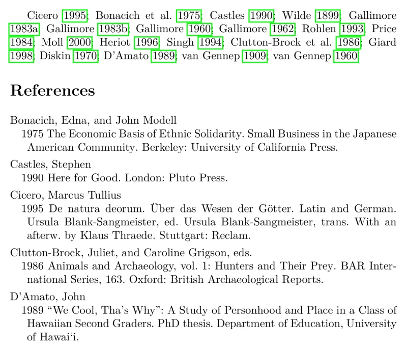
Task: Follow the D'Amato 1989 citation link
Action: [164, 56]
